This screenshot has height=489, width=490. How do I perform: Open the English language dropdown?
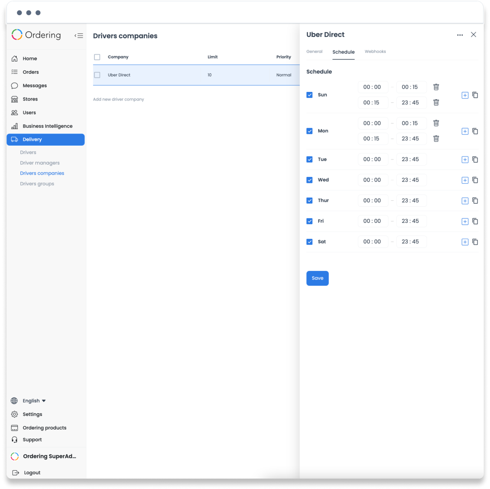(x=34, y=401)
